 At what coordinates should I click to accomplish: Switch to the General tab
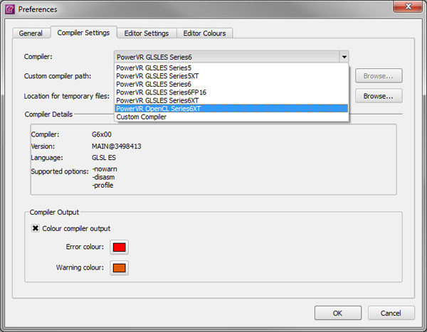click(31, 33)
